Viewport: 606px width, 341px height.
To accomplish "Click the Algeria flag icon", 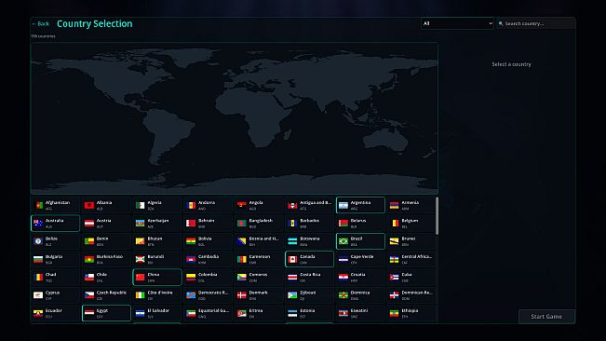I will click(x=141, y=205).
